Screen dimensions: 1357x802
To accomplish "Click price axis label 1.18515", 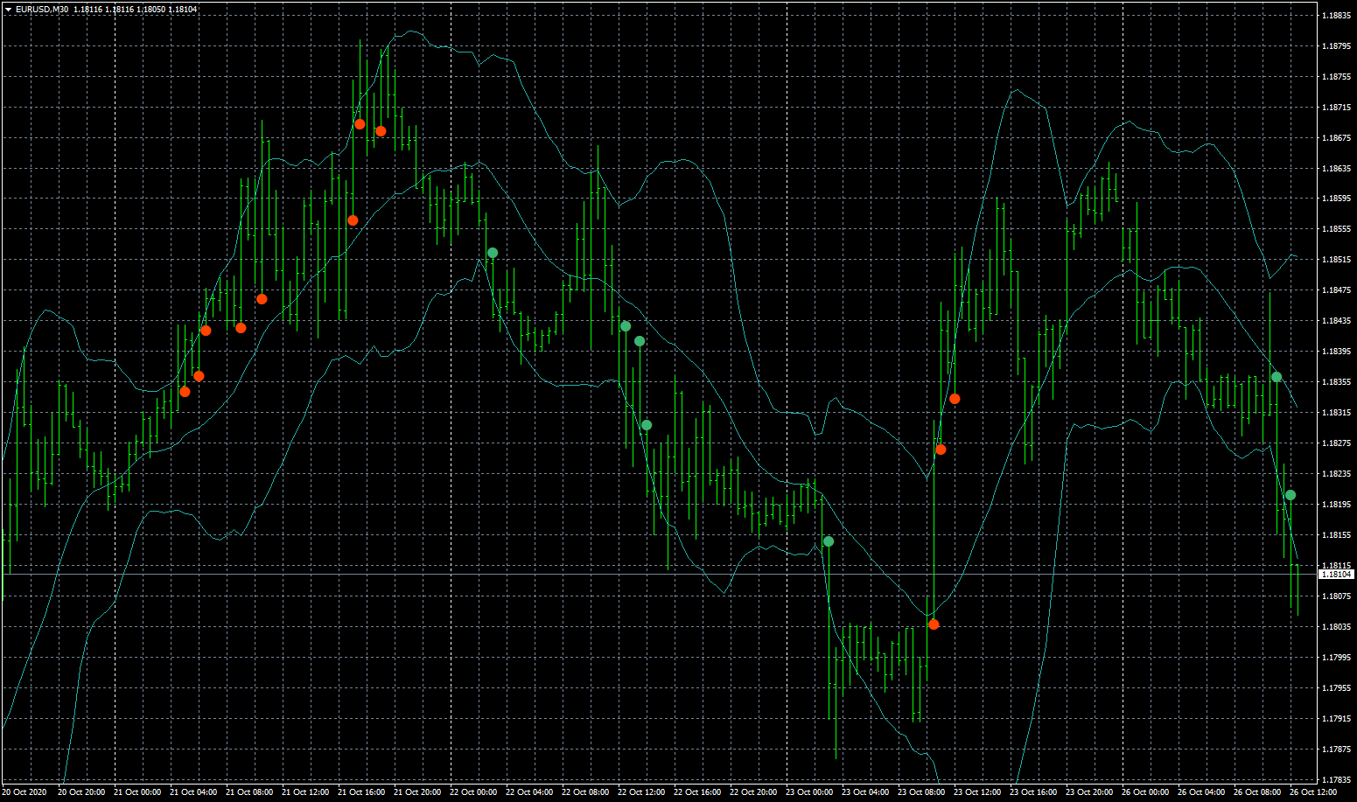I will coord(1335,260).
